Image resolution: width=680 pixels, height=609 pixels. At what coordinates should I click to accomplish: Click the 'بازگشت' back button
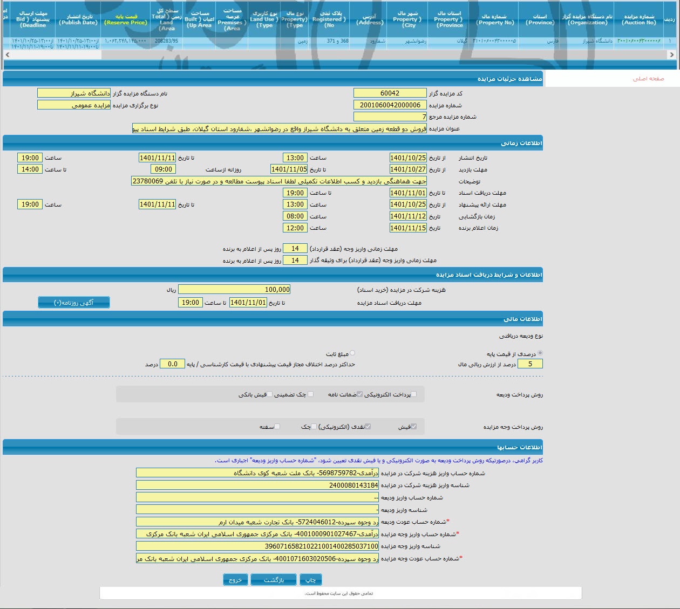[x=274, y=580]
